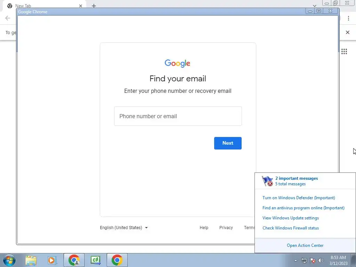The height and width of the screenshot is (267, 356).
Task: Click the Show desktop button
Action: 354,260
